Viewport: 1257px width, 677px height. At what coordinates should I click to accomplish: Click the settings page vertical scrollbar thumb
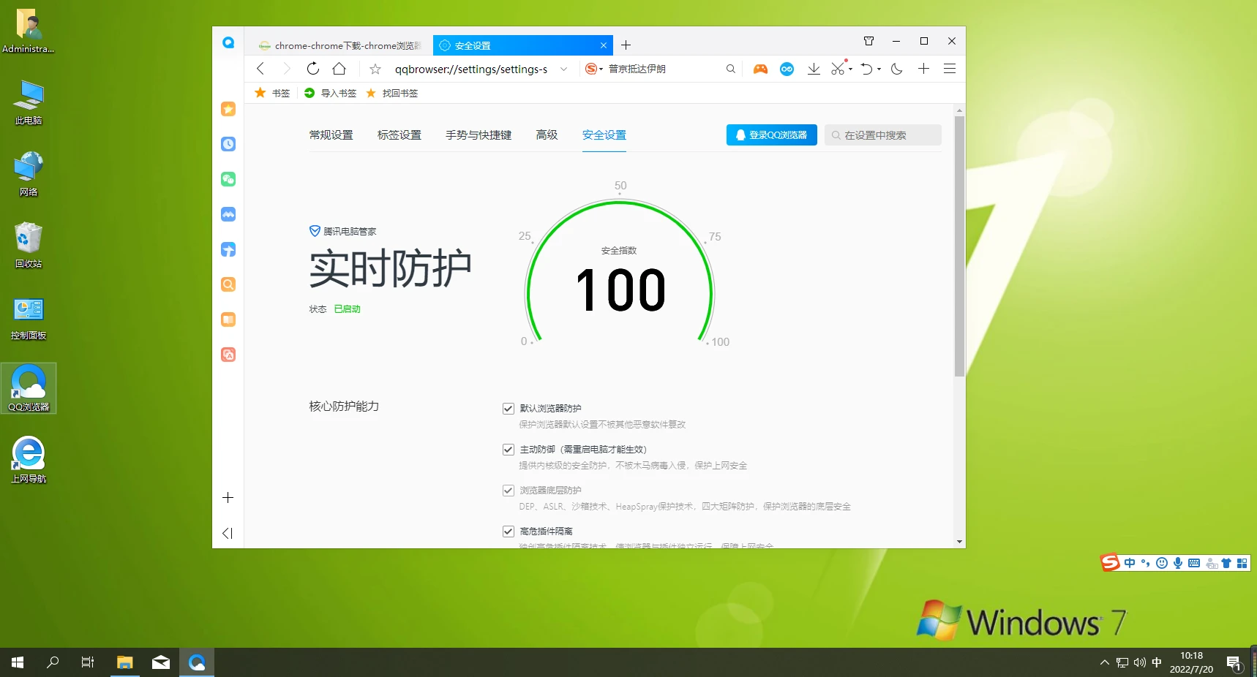960,246
